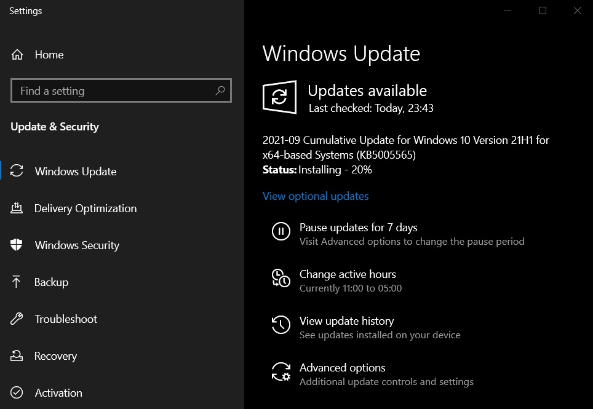Click the Windows Security shield icon
Screen dimensions: 593x409
click(15, 245)
